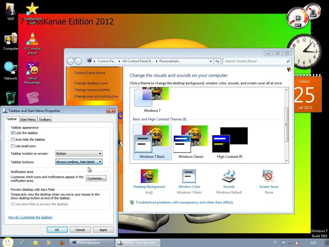Select the Recycle Bin on desktop

click(11, 98)
